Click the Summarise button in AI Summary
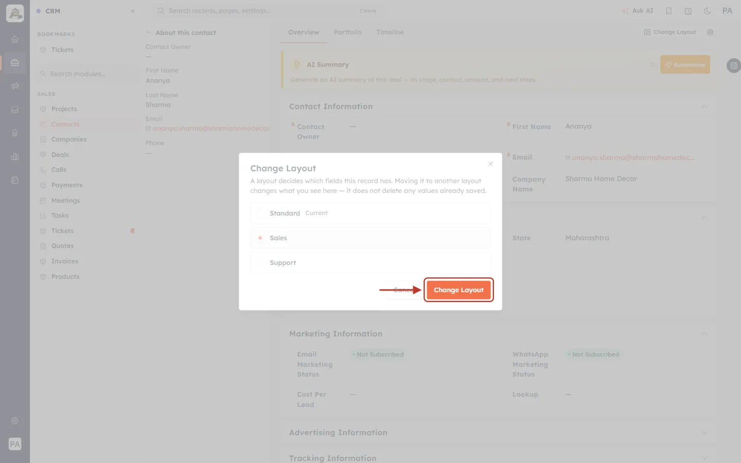Viewport: 741px width, 463px height. coord(685,64)
